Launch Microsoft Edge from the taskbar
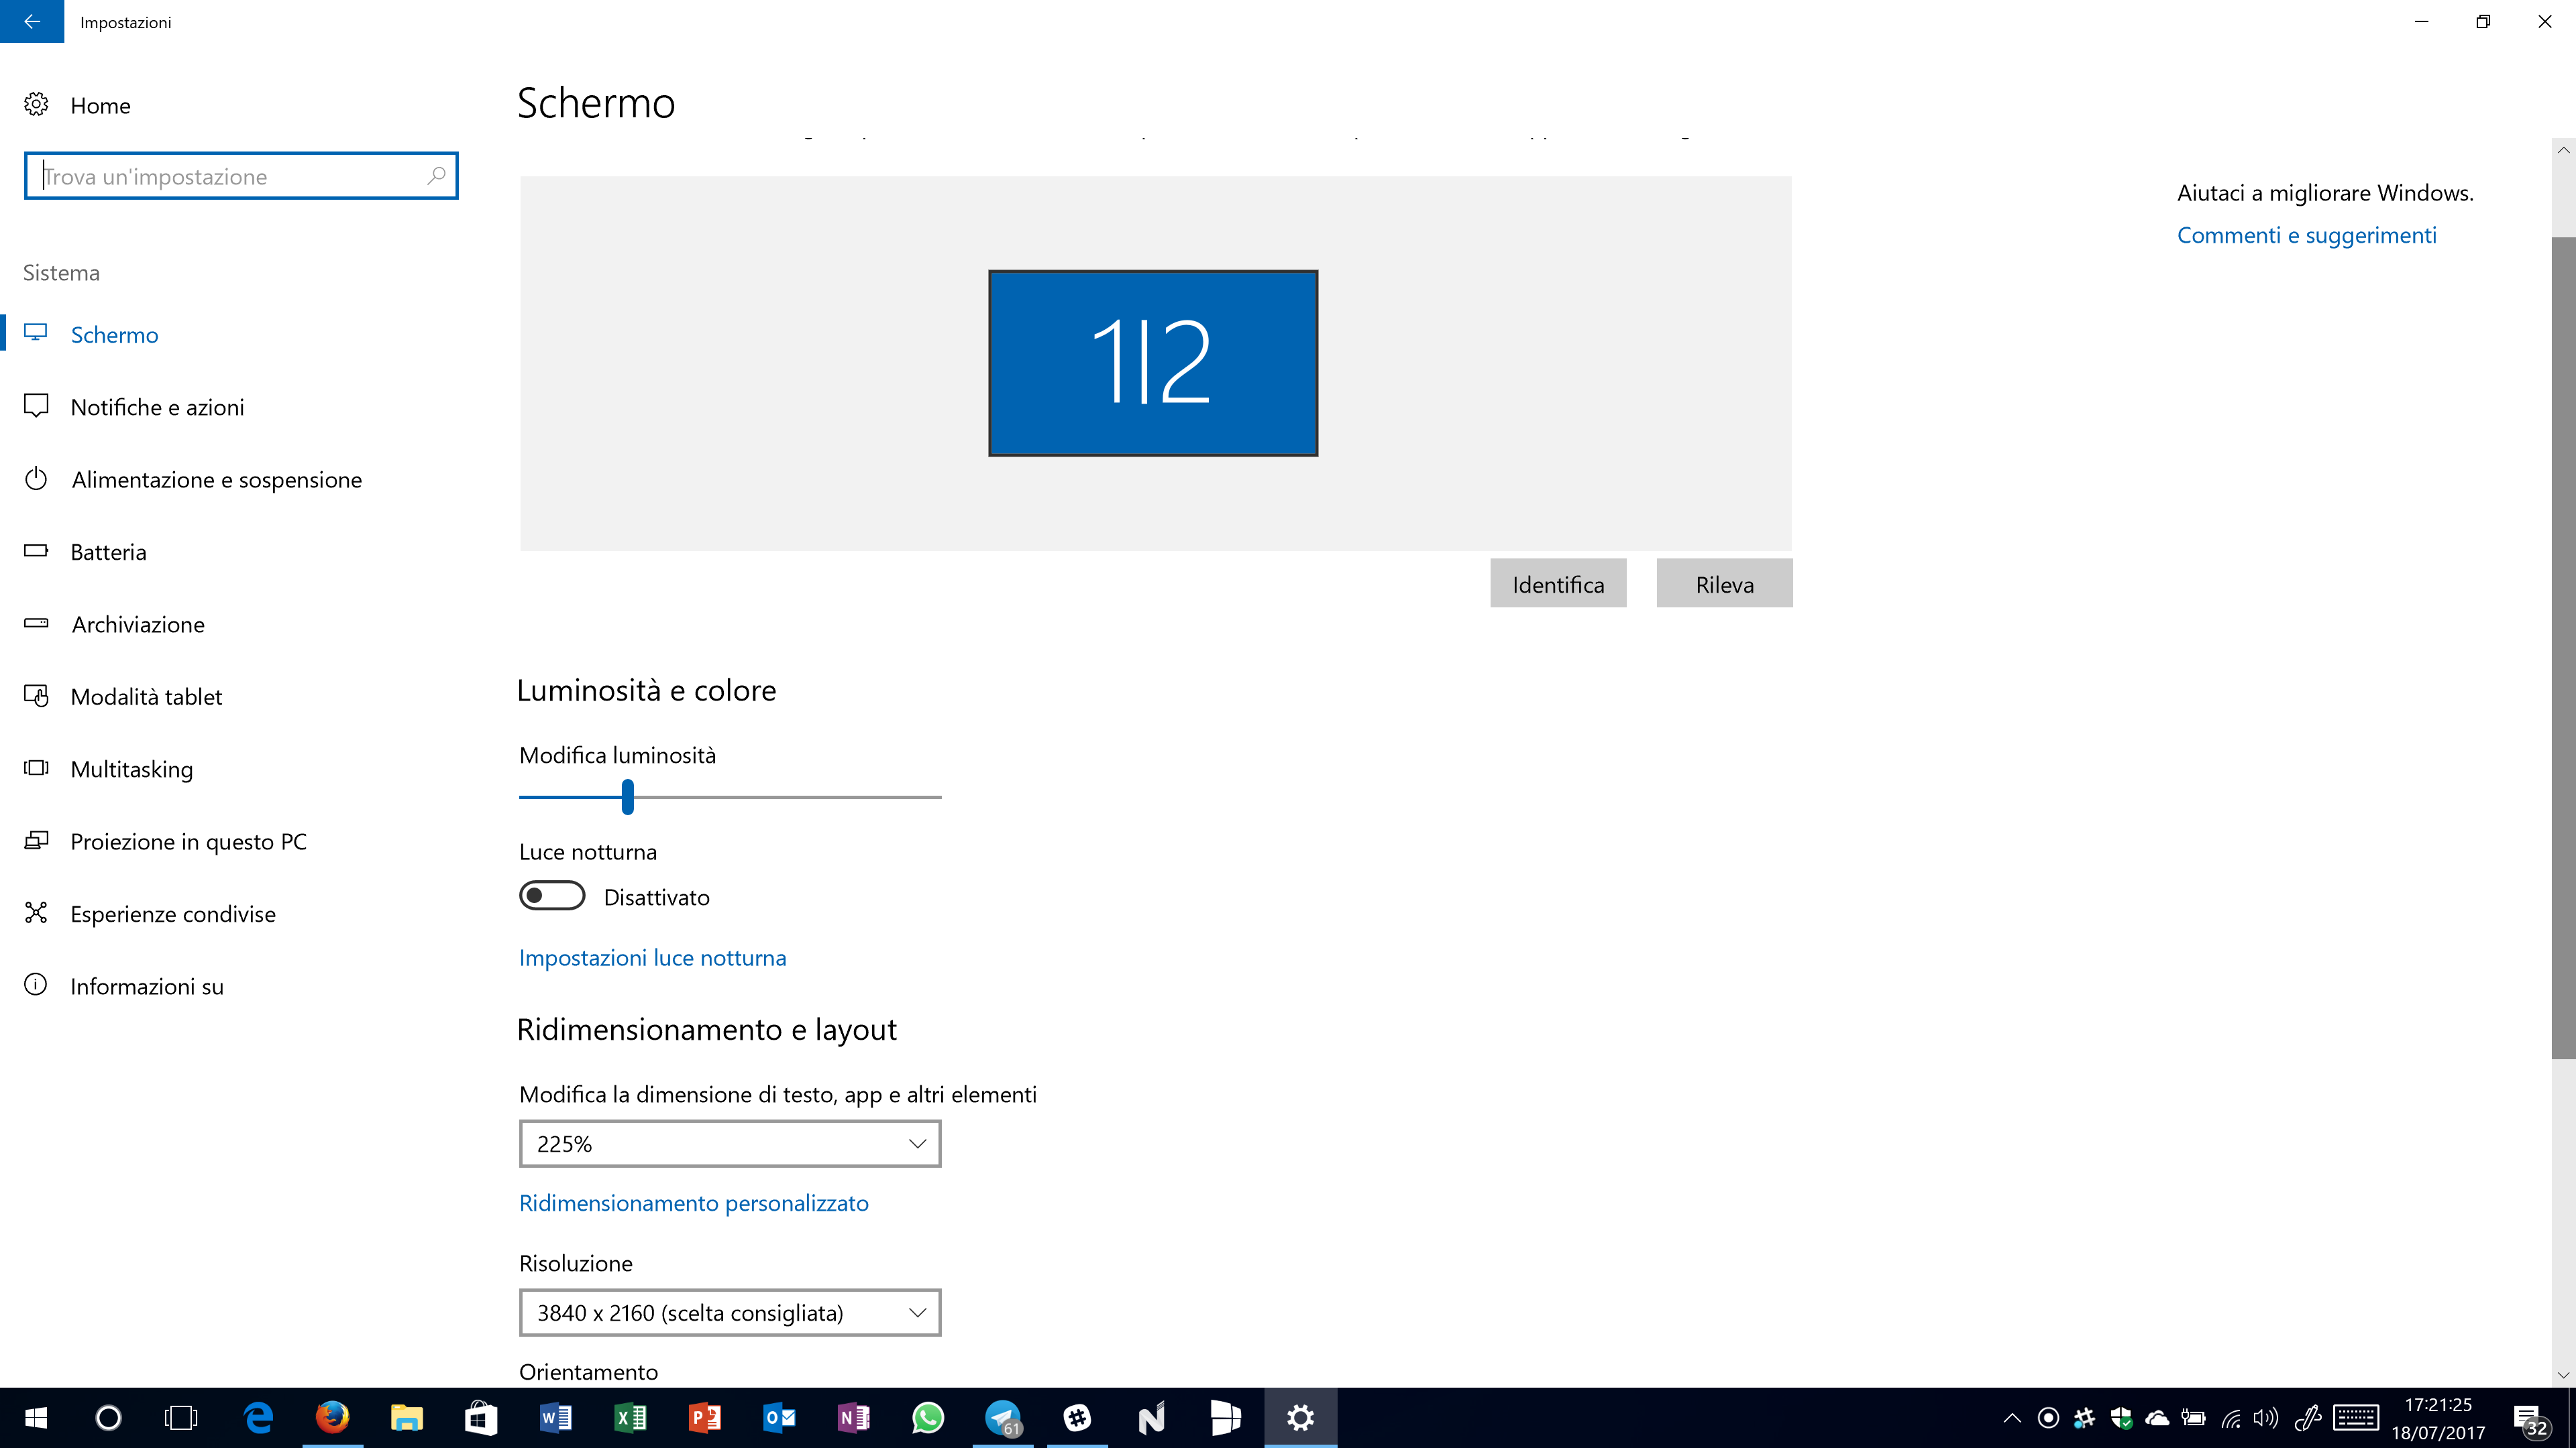 [x=258, y=1417]
